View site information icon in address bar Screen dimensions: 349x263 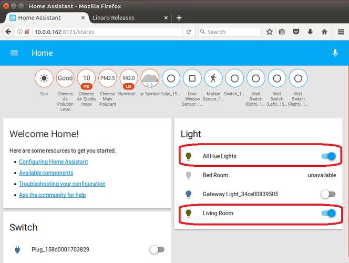click(x=19, y=32)
